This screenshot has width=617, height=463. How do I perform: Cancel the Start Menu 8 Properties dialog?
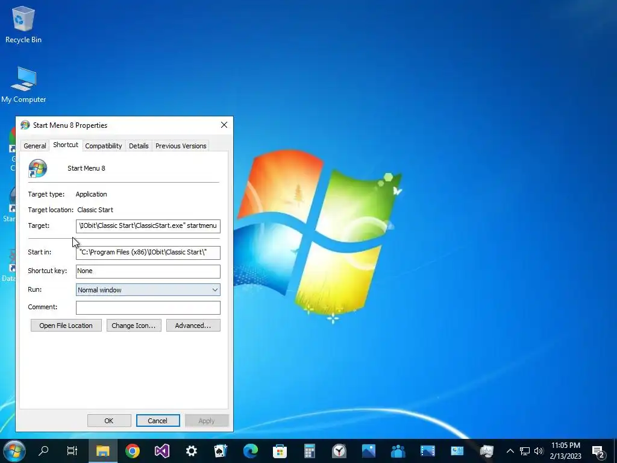click(x=158, y=420)
